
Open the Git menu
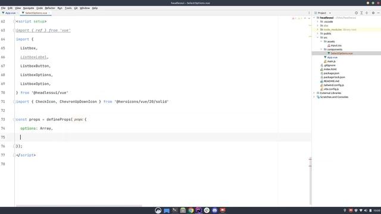click(x=76, y=8)
